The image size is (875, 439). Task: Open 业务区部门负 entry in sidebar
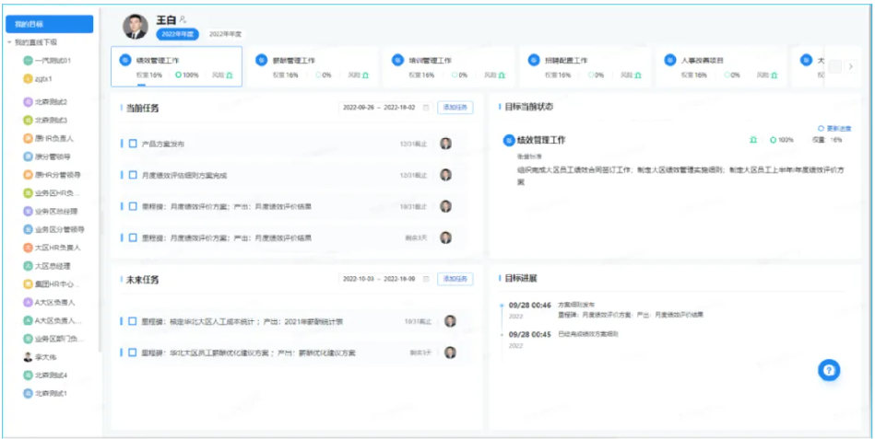(x=58, y=339)
